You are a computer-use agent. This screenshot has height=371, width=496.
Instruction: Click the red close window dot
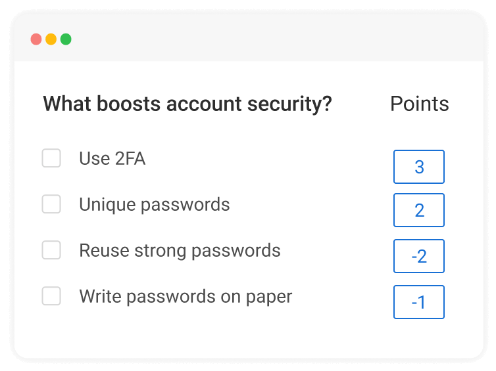(36, 39)
